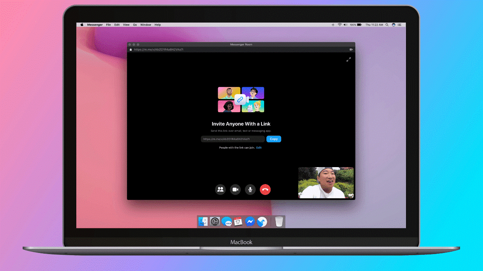Click the video camera icon in address bar
Viewport: 483px width, 271px height.
point(351,49)
